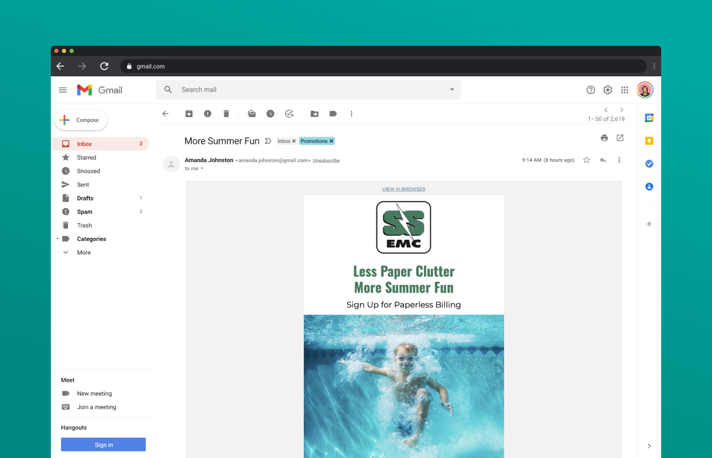Screen dimensions: 712x458
Task: Open the Drafts folder
Action: (x=85, y=198)
